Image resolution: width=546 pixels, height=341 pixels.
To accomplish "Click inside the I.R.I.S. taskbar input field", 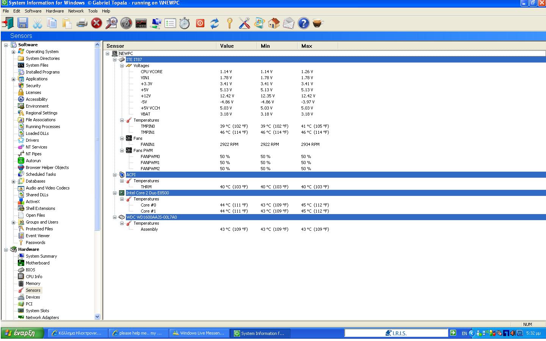I will (x=396, y=333).
